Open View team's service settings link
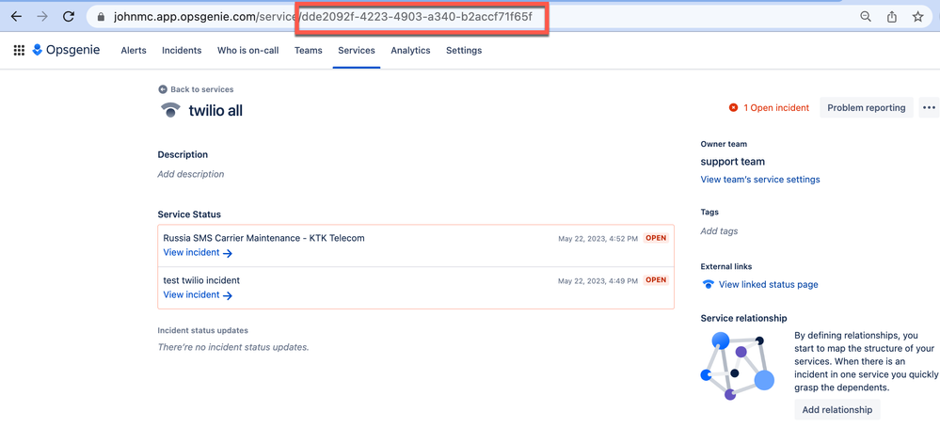The width and height of the screenshot is (940, 427). pyautogui.click(x=760, y=179)
